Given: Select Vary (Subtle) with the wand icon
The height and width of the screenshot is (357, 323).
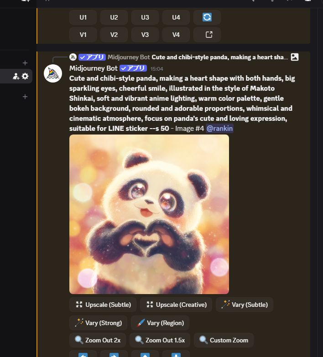Looking at the screenshot, I should [x=244, y=305].
